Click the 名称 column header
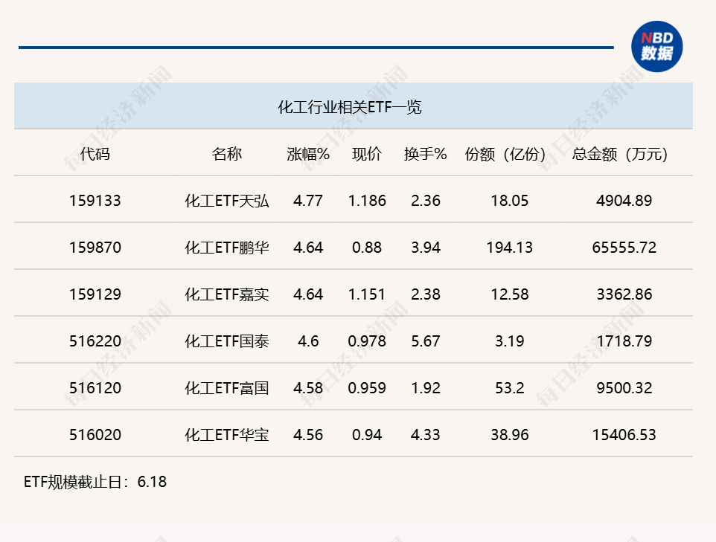This screenshot has height=542, width=716. 226,154
